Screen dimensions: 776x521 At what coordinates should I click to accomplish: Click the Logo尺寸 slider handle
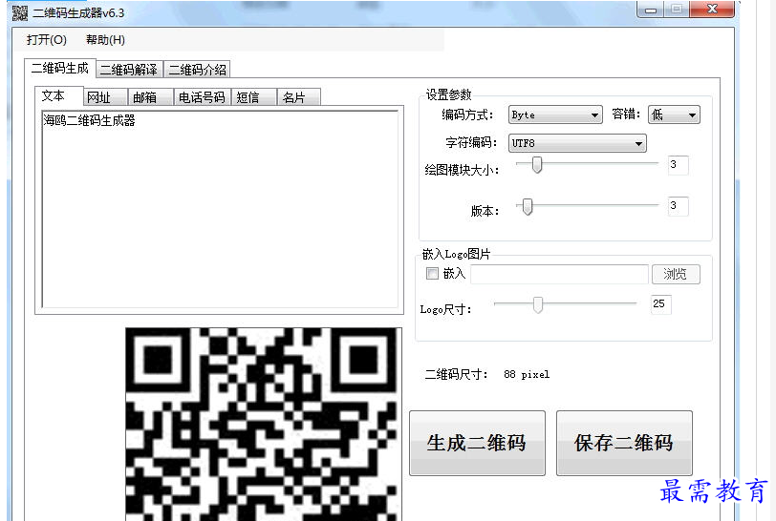tap(538, 304)
